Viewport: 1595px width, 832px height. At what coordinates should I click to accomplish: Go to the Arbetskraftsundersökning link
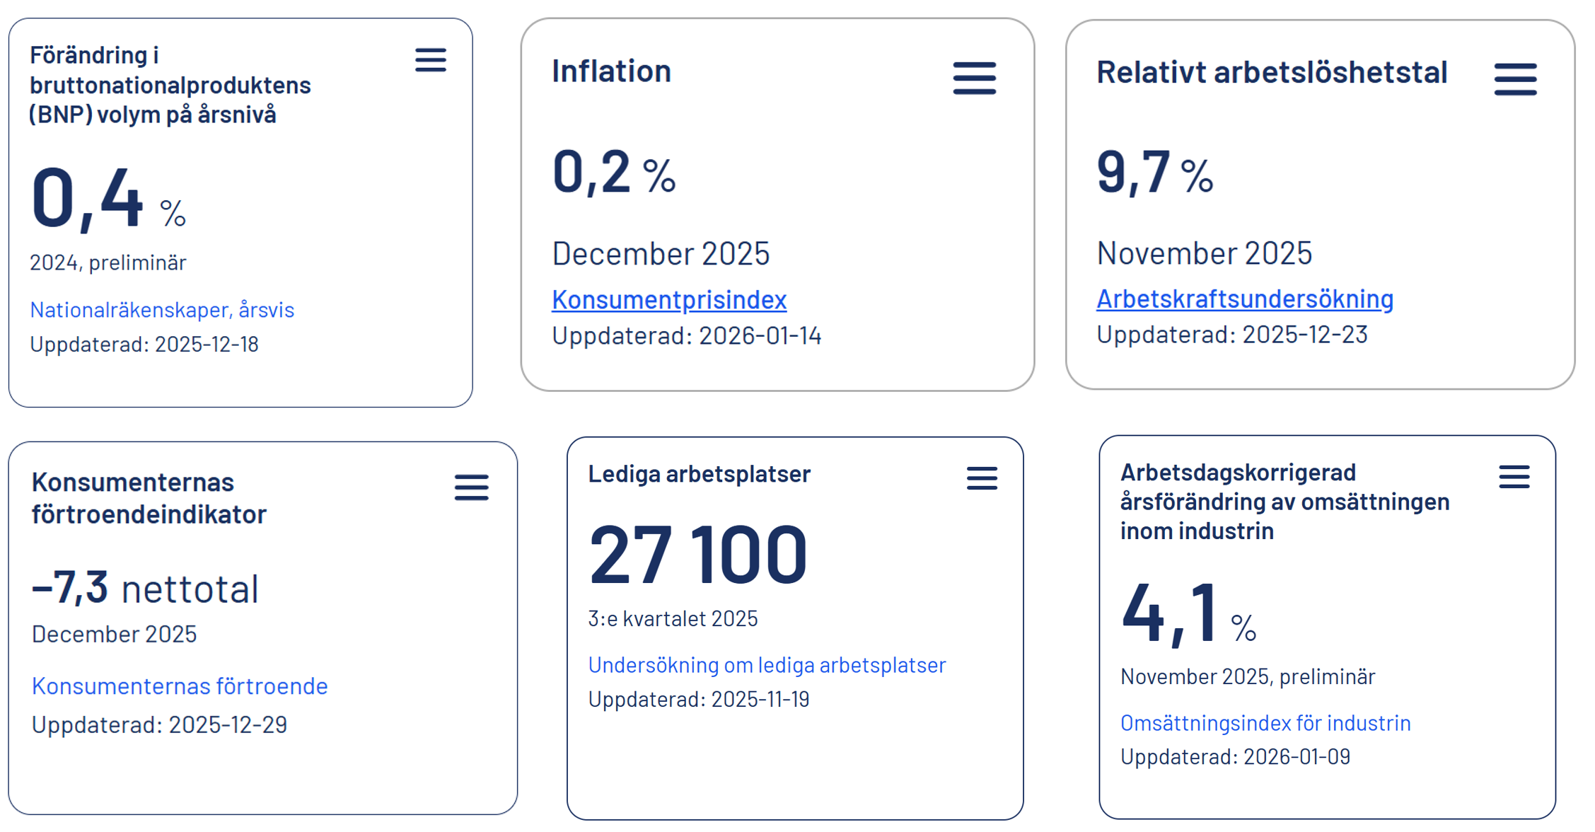click(1245, 299)
